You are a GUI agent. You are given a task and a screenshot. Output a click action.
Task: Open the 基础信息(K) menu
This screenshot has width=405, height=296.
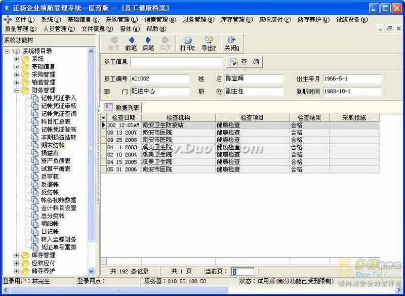click(x=84, y=20)
